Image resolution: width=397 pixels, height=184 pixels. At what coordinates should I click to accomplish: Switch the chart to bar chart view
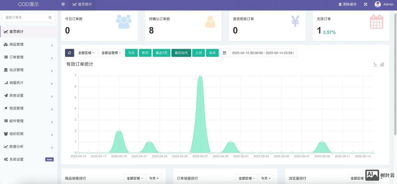382,64
